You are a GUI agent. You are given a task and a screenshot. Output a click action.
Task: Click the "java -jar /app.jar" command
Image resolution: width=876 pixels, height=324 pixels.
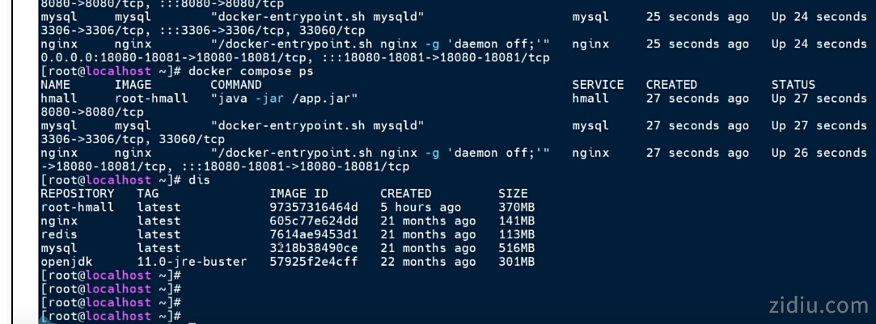coord(283,99)
